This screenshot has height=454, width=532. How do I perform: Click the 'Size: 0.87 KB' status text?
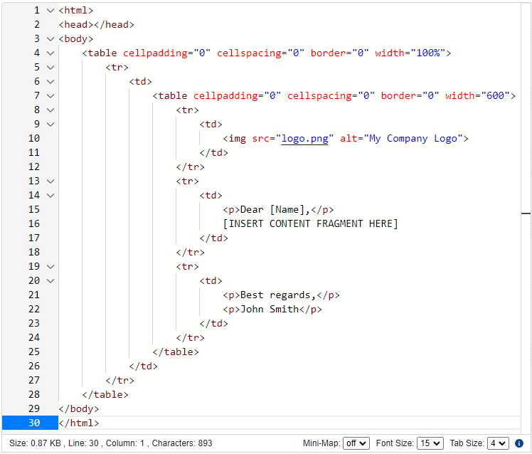(35, 443)
